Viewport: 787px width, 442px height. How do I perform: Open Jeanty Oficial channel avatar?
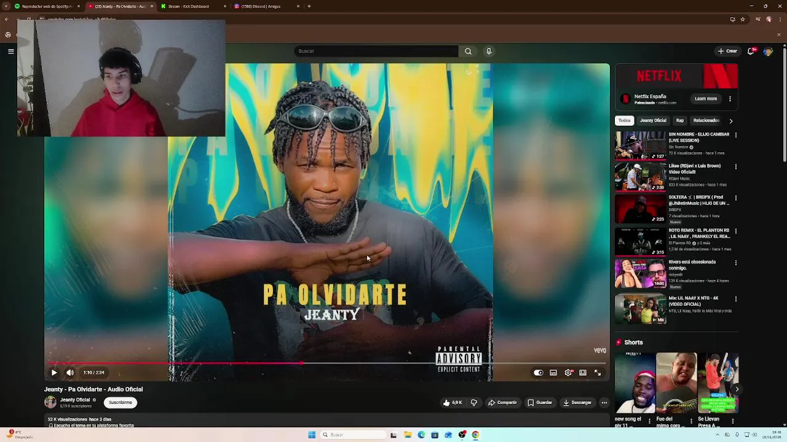50,402
